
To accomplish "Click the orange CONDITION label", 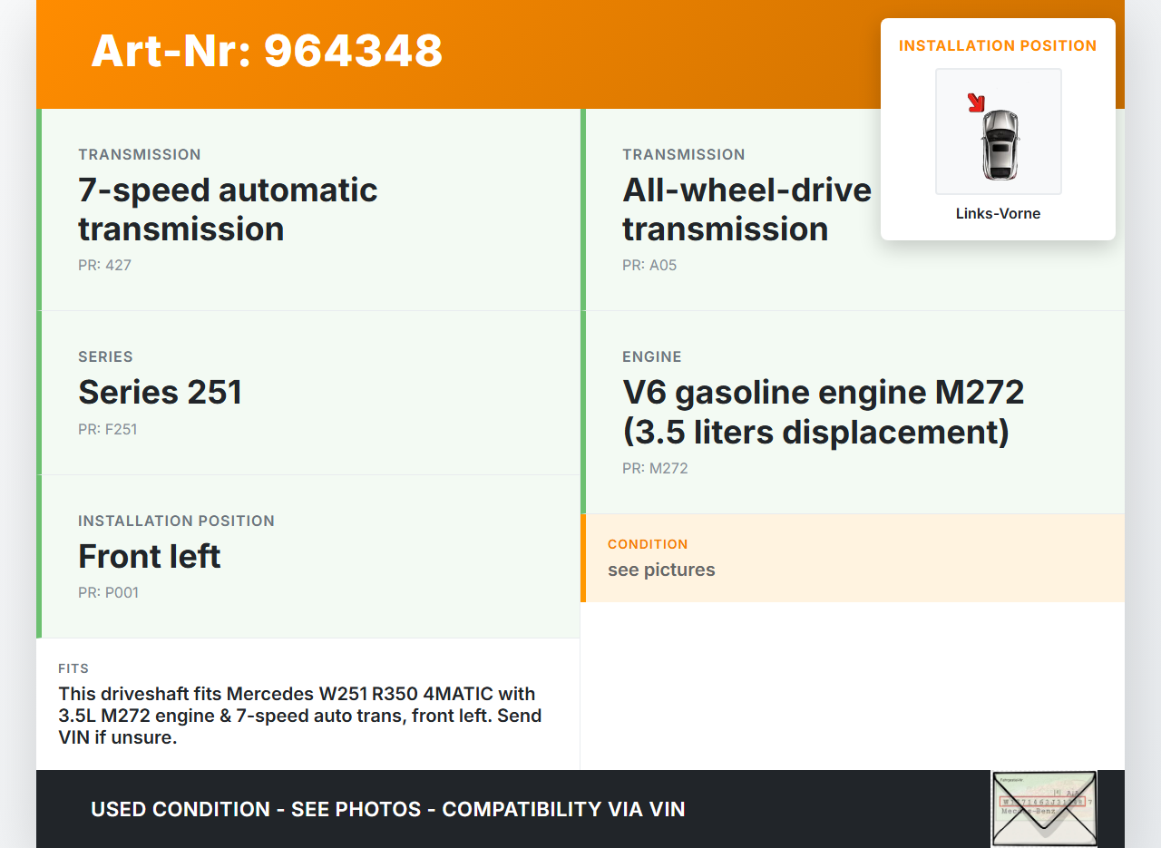I will (x=648, y=544).
